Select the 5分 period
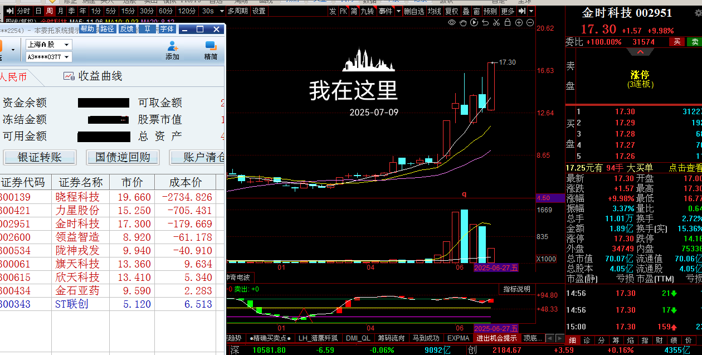Image resolution: width=702 pixels, height=355 pixels. tap(111, 11)
